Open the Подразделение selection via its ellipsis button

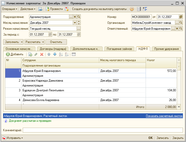click(71, 17)
